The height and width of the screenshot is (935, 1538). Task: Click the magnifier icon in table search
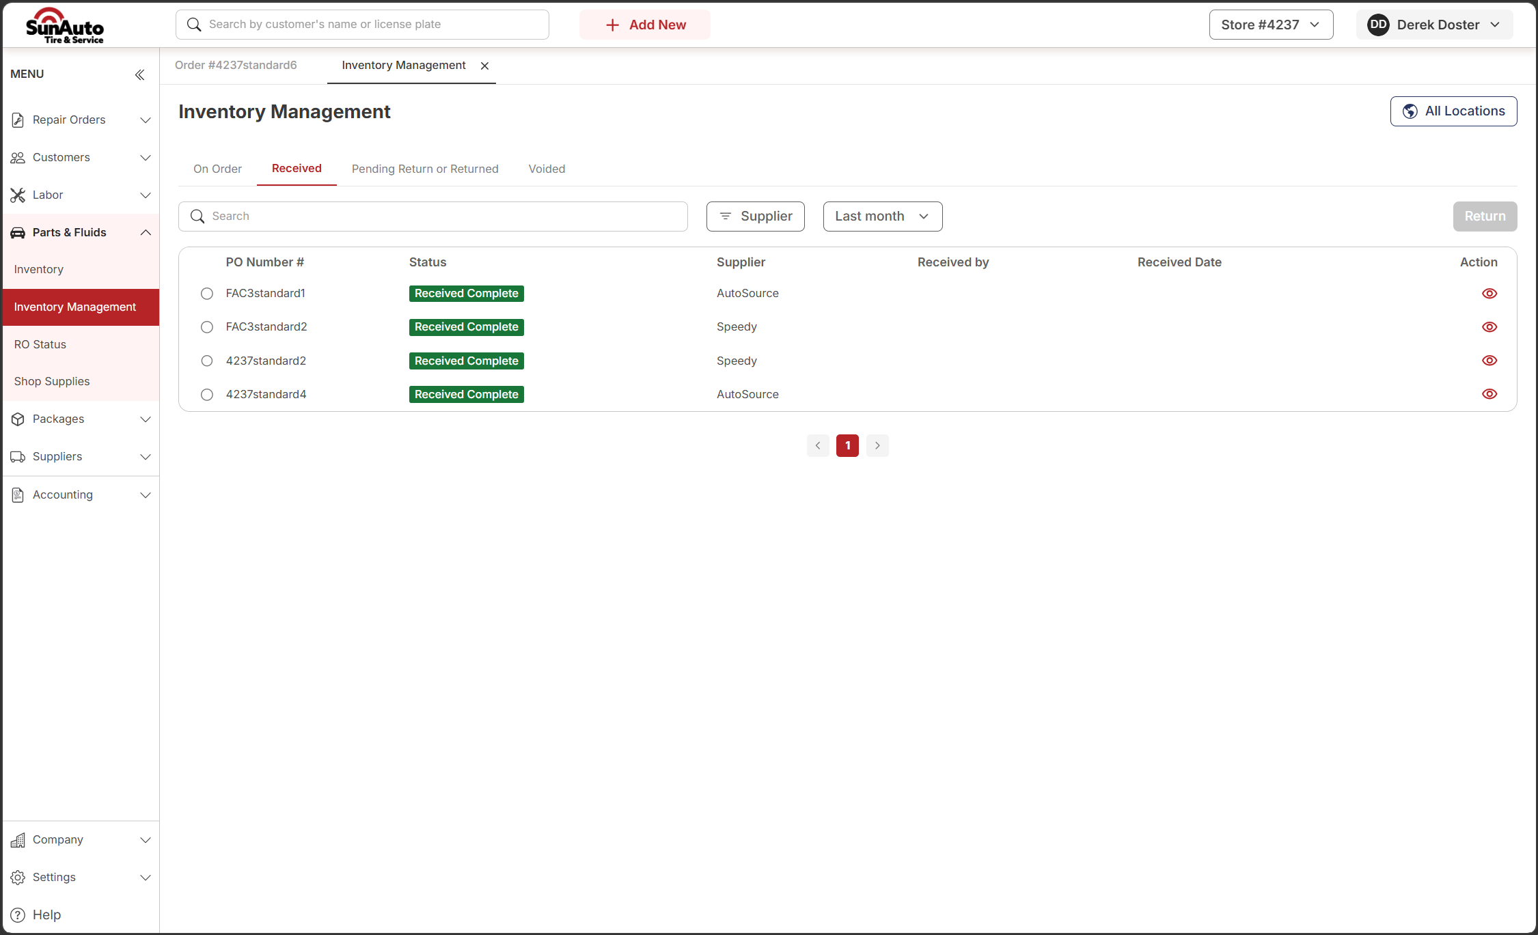click(x=197, y=217)
